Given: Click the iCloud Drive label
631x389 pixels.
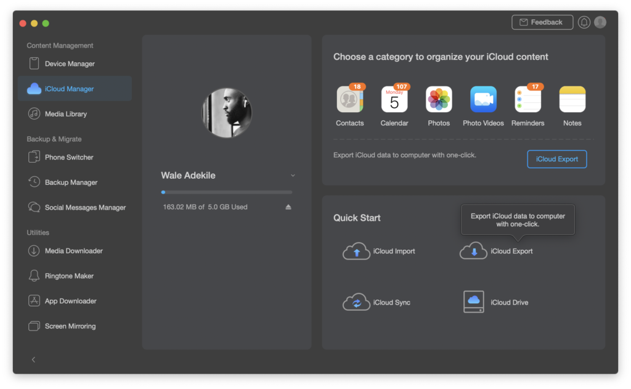Looking at the screenshot, I should 509,302.
